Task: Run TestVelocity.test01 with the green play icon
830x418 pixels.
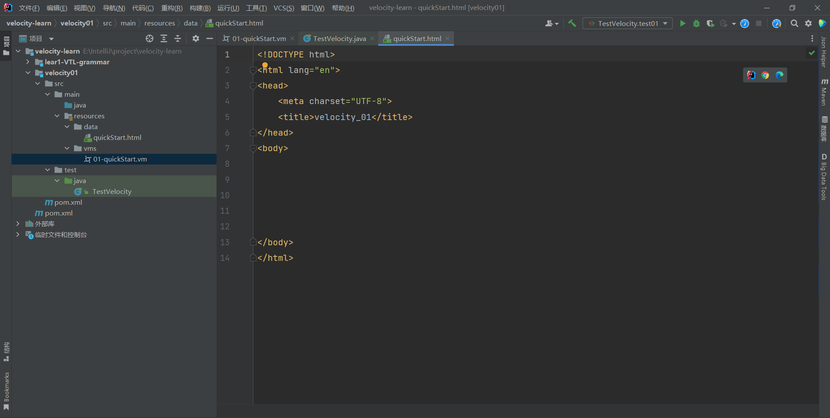Action: 683,23
